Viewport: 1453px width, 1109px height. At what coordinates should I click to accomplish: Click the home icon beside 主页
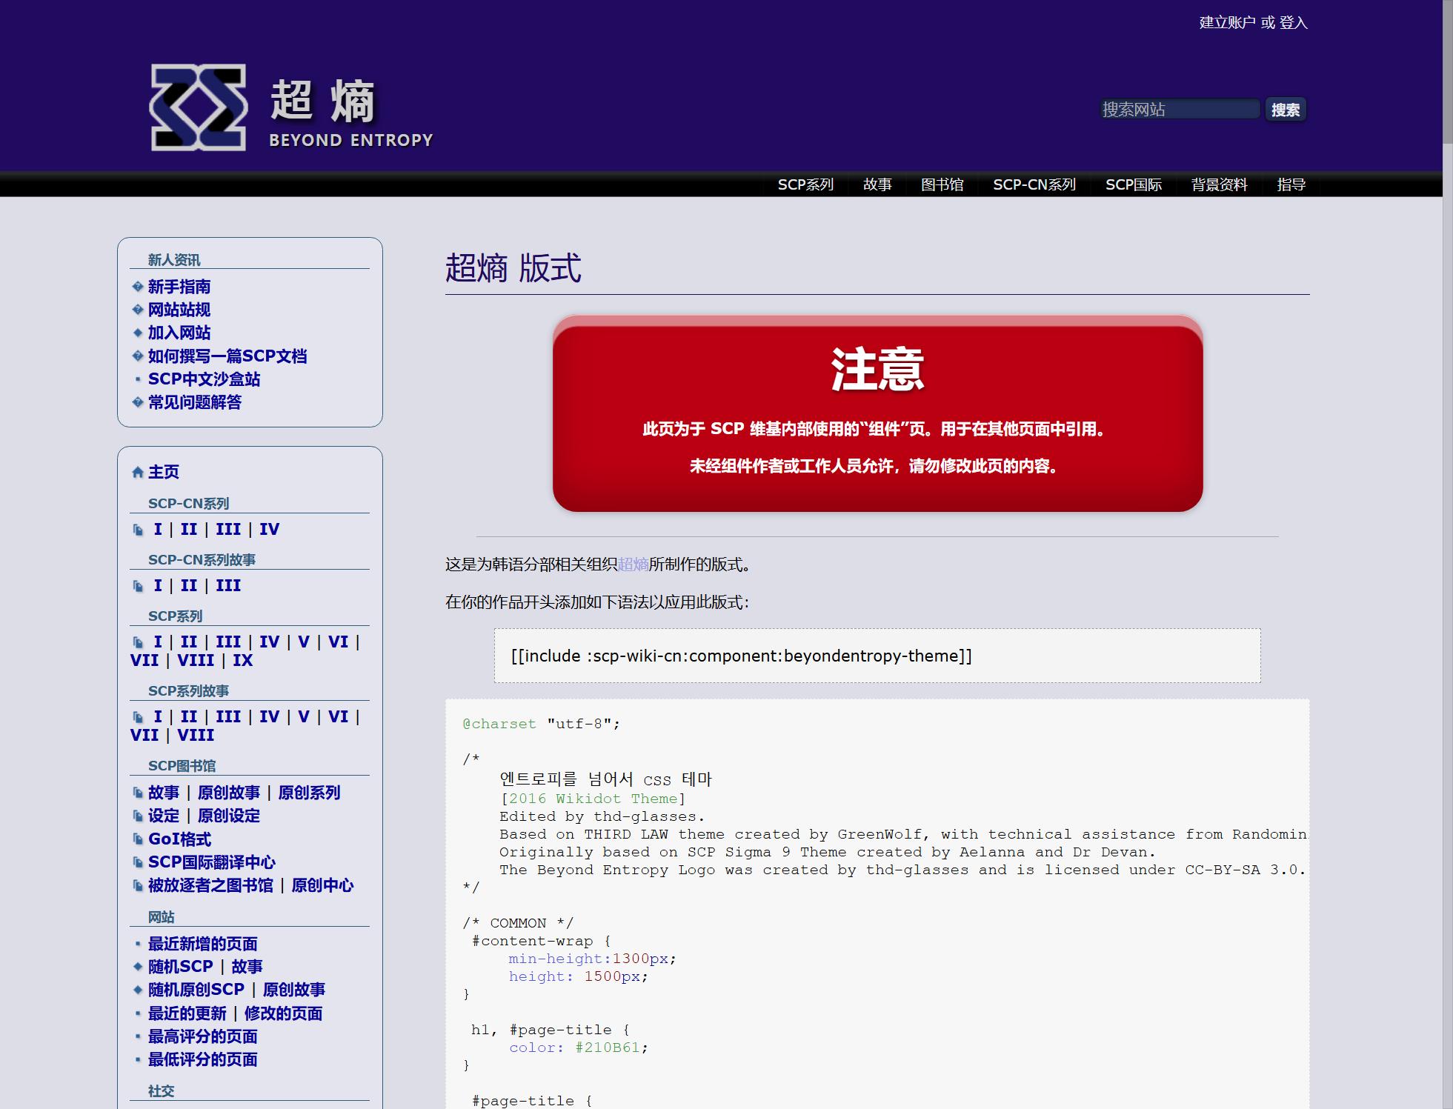tap(137, 472)
